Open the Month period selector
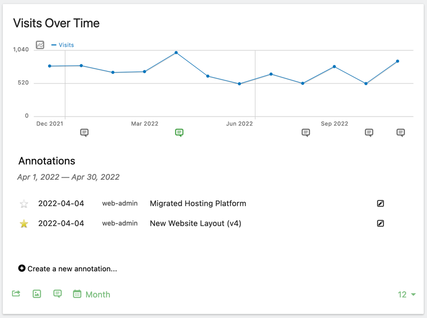Screen dimensions: 427x318 [97, 294]
